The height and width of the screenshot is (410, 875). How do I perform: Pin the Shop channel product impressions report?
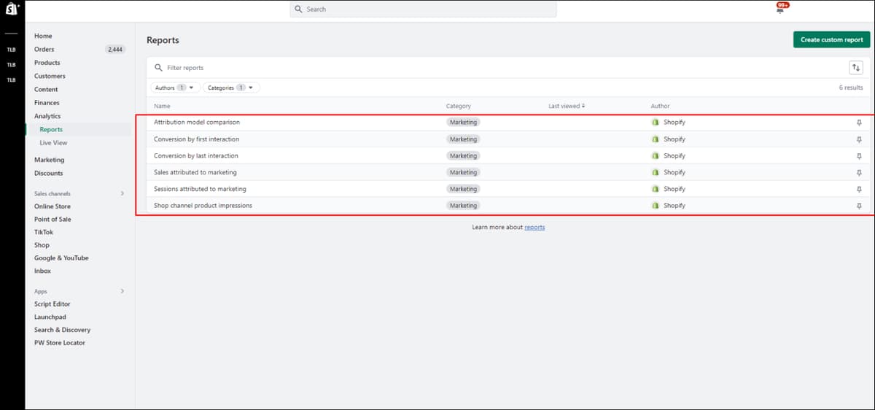pyautogui.click(x=859, y=206)
